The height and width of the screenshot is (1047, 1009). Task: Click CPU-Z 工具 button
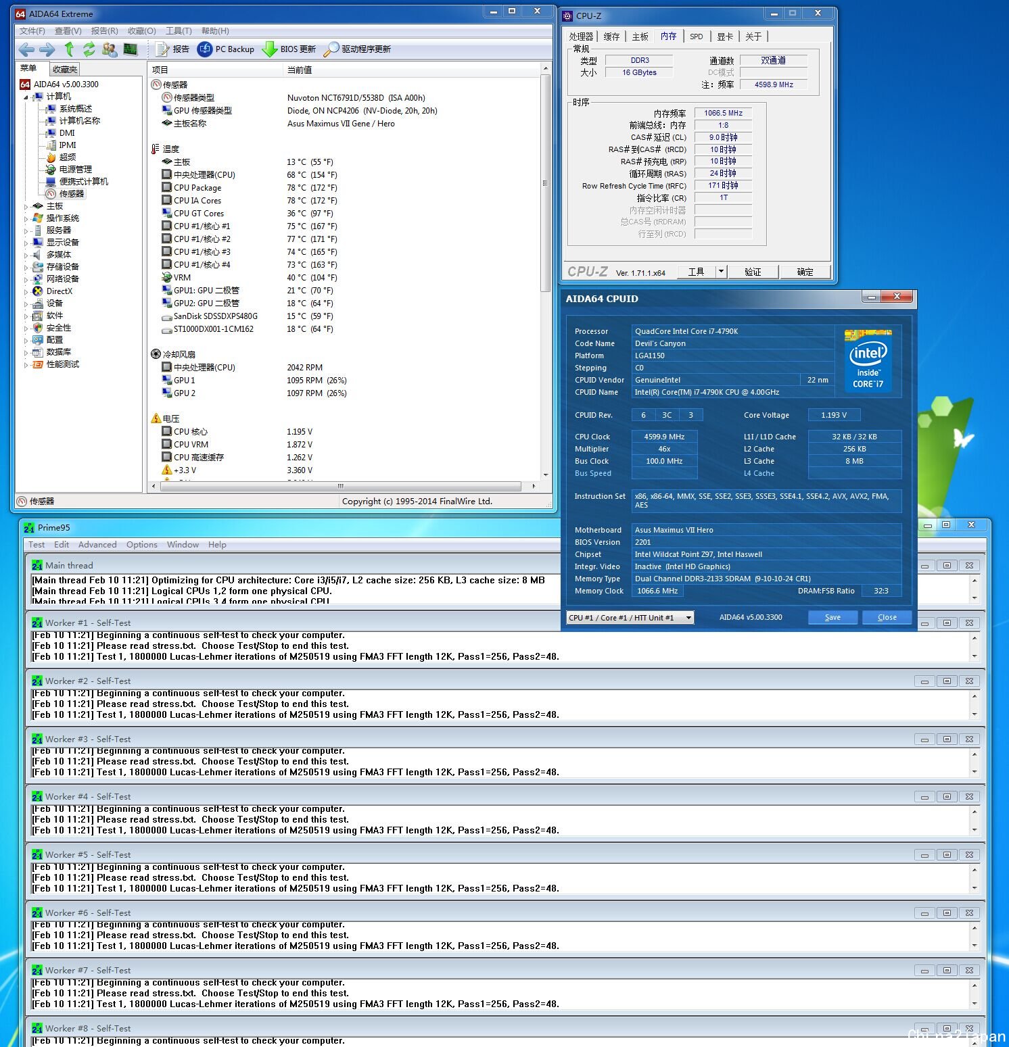697,272
